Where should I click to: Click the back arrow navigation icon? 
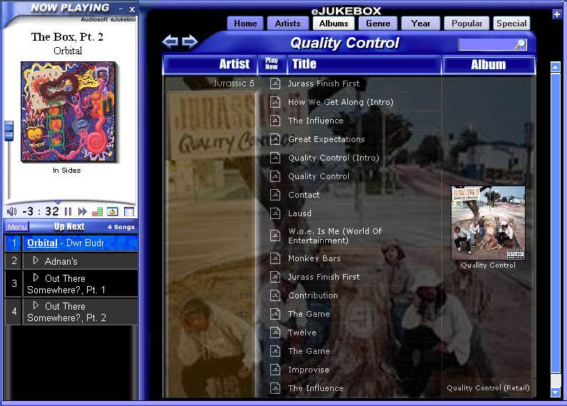pos(170,42)
